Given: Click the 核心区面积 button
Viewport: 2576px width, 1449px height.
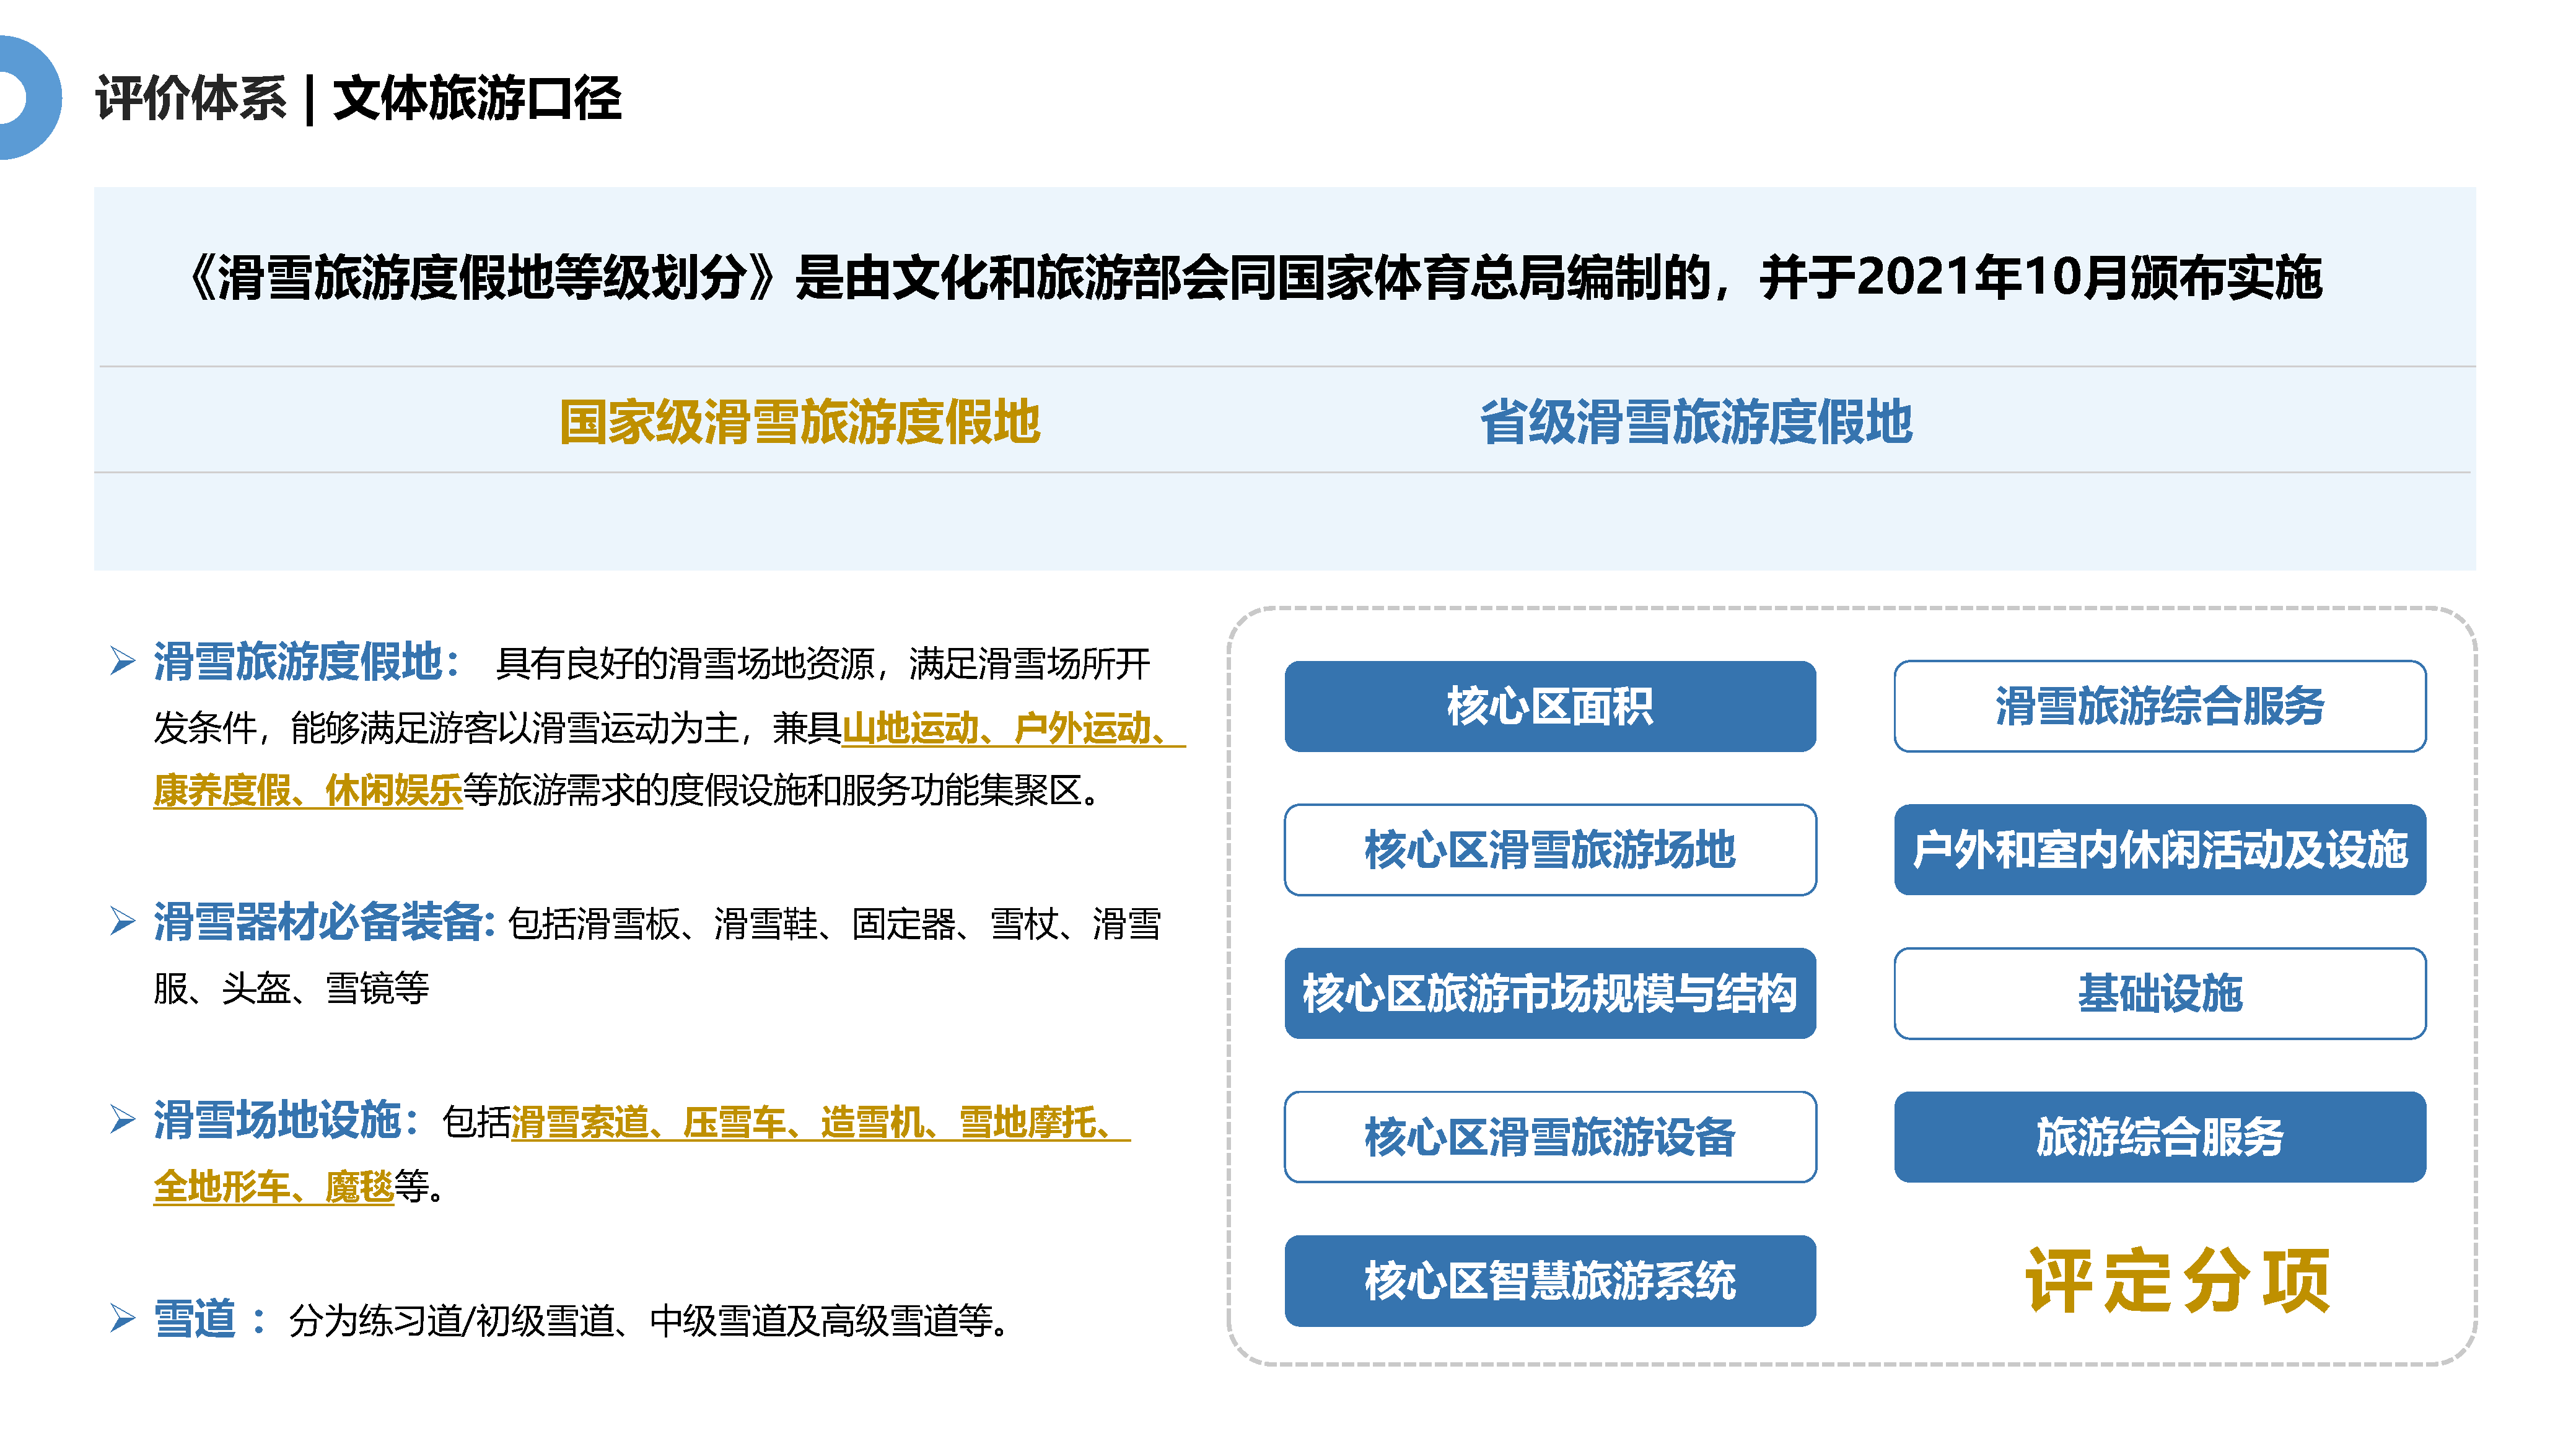Looking at the screenshot, I should (1549, 706).
